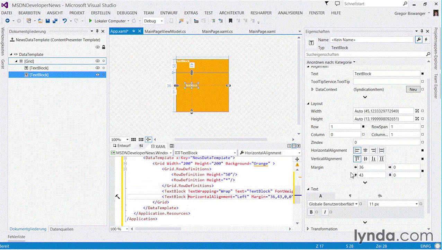The width and height of the screenshot is (442, 250).
Task: Switch to MainPage.xaml.cs tab
Action: coord(217,32)
